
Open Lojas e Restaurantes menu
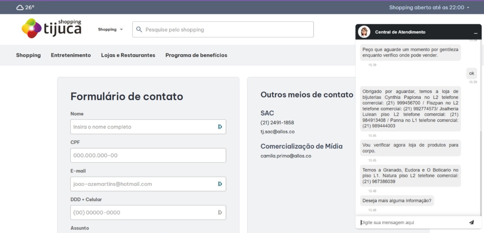click(128, 55)
